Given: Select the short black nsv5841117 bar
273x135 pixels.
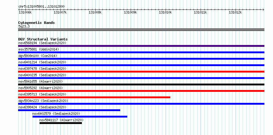Looking at the screenshot, I should tap(61, 123).
